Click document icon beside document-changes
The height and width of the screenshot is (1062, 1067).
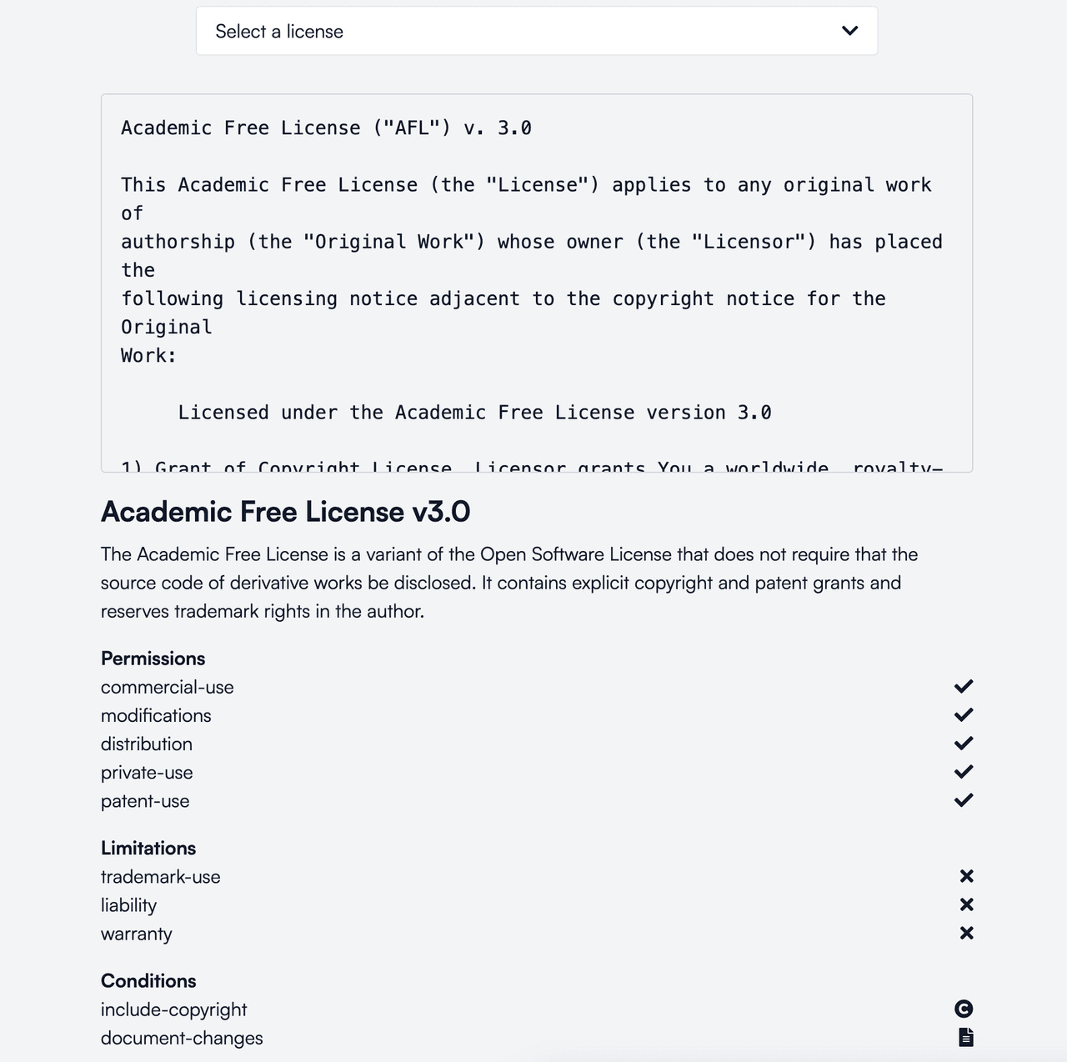(x=965, y=1038)
